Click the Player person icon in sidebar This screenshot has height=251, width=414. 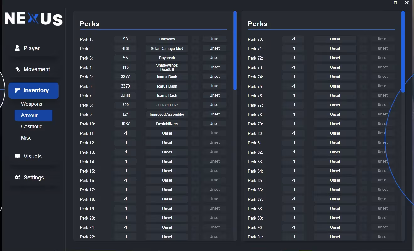[17, 48]
